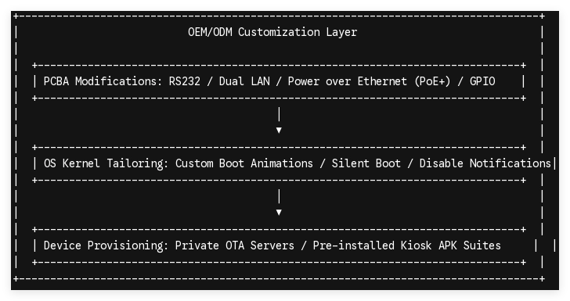Click the Dual LAN text
The height and width of the screenshot is (301, 570).
pyautogui.click(x=244, y=81)
